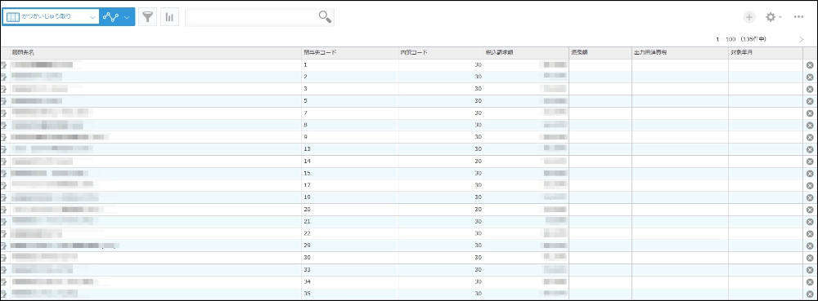Click the magnifying glass search icon
Viewport: 818px width, 301px height.
tap(325, 16)
